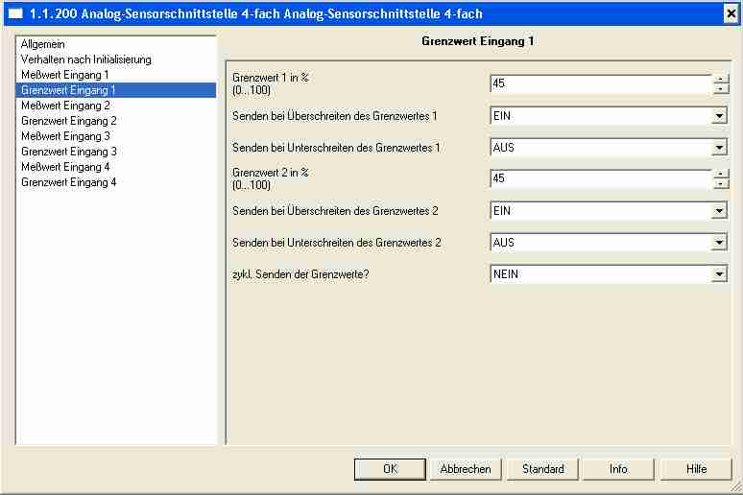Open dropdown for Senden bei Unterschreiten des Grenzwertes 1
Image resolution: width=743 pixels, height=495 pixels.
click(719, 148)
